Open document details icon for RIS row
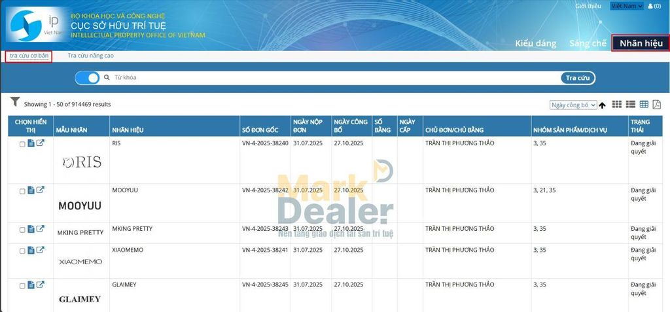The height and width of the screenshot is (312, 670). point(31,144)
